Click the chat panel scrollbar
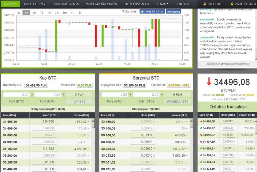This screenshot has width=257, height=172. [256, 34]
